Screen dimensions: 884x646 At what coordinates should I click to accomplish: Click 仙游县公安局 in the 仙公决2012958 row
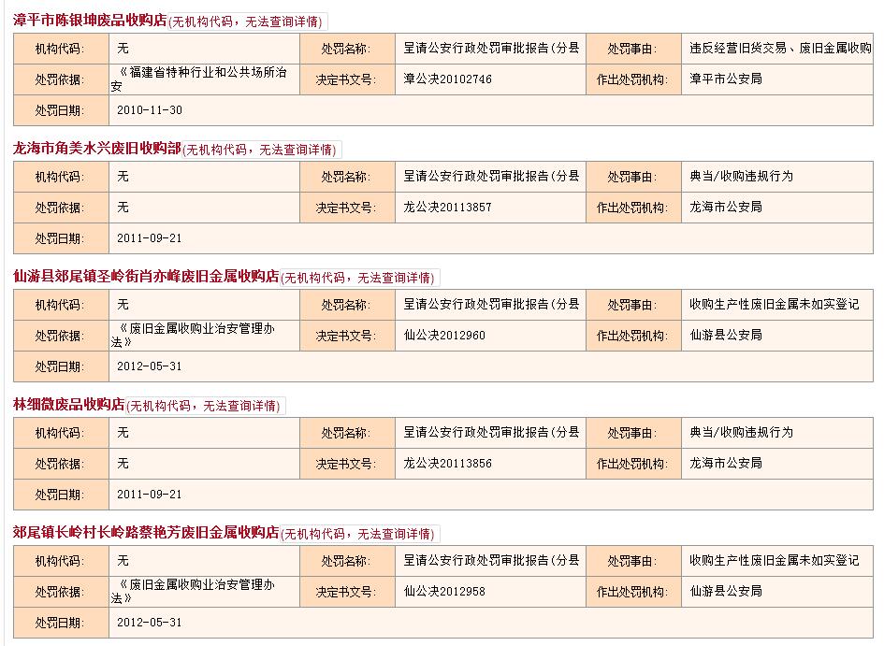coord(726,592)
